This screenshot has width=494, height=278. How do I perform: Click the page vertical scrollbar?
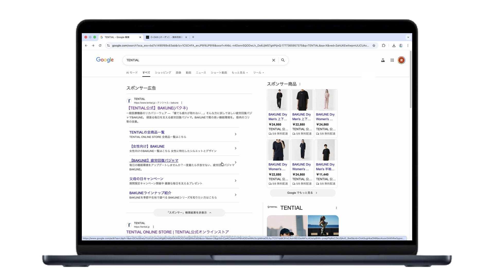coord(411,80)
